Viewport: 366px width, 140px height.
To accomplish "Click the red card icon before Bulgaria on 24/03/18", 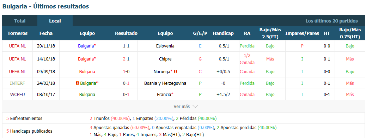I will [x=77, y=83].
